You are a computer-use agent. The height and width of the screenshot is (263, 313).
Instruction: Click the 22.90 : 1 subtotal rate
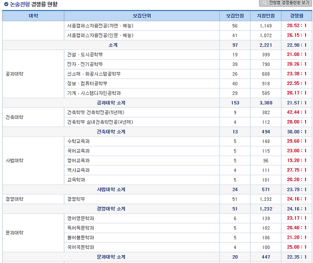coord(296,45)
